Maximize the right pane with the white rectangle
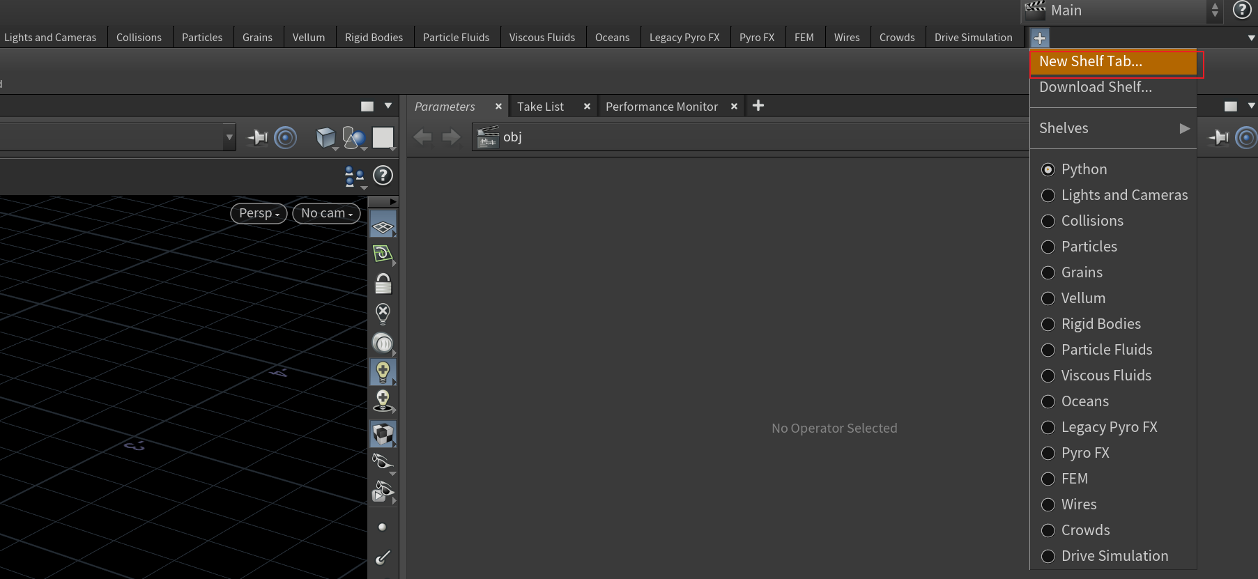 coord(1231,106)
